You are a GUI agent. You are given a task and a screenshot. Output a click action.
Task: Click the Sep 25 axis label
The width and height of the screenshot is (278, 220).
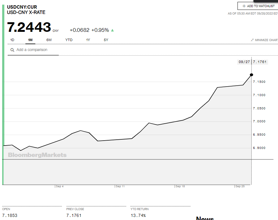pyautogui.click(x=240, y=187)
